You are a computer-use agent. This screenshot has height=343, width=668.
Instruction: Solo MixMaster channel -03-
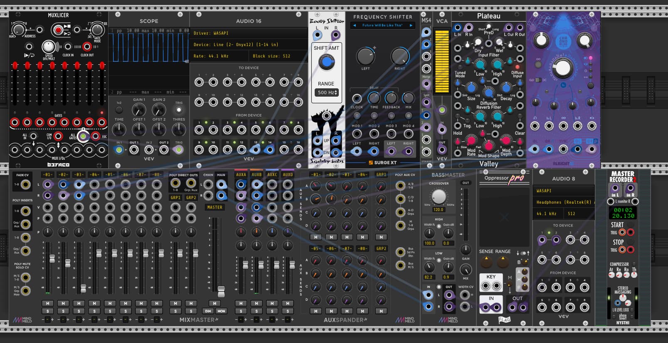point(79,311)
